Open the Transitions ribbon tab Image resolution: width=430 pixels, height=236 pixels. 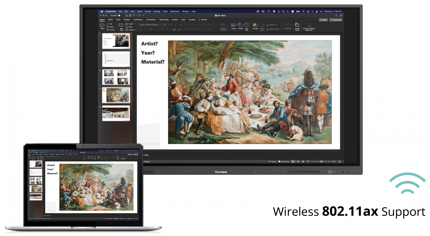point(138,20)
